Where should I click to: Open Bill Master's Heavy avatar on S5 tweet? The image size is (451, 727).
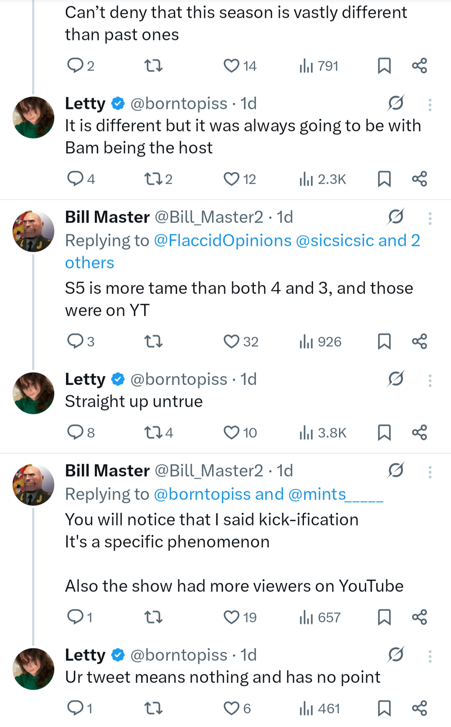tap(33, 231)
